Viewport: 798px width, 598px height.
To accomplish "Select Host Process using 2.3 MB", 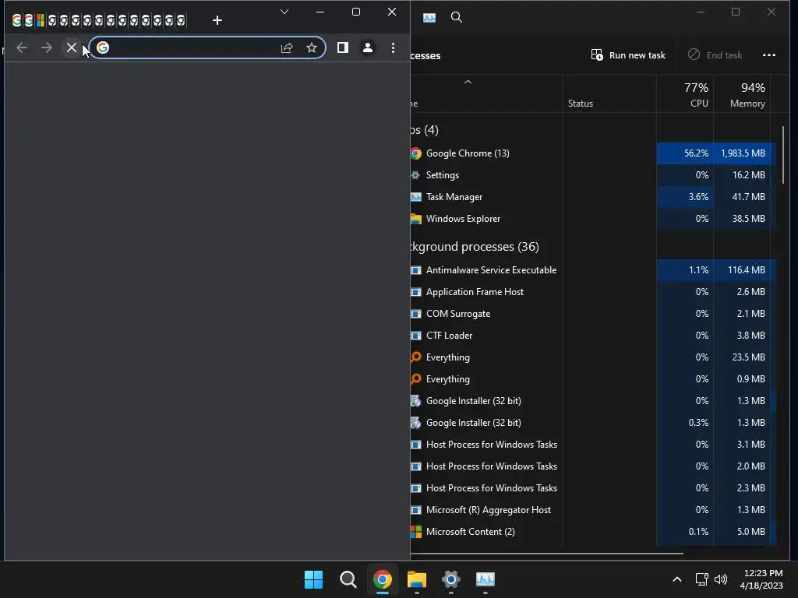I will tap(593, 488).
